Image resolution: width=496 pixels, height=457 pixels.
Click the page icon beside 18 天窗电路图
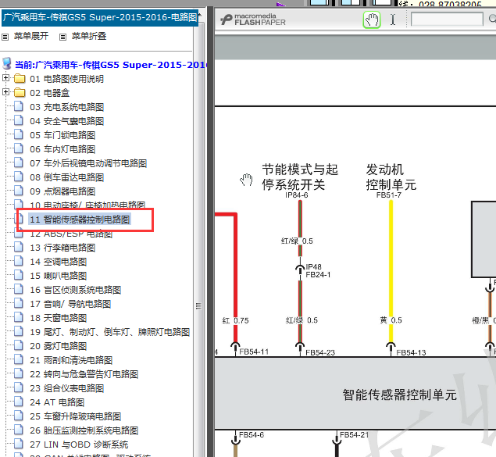click(19, 317)
